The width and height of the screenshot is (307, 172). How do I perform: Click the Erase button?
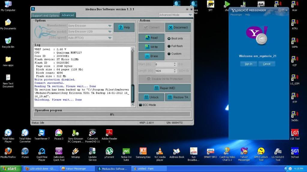pyautogui.click(x=151, y=56)
